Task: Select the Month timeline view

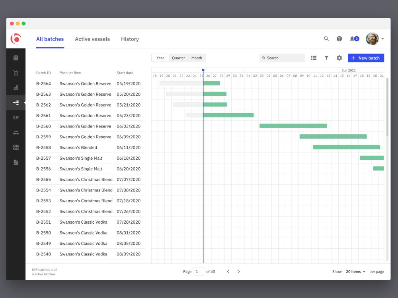Action: click(x=197, y=58)
